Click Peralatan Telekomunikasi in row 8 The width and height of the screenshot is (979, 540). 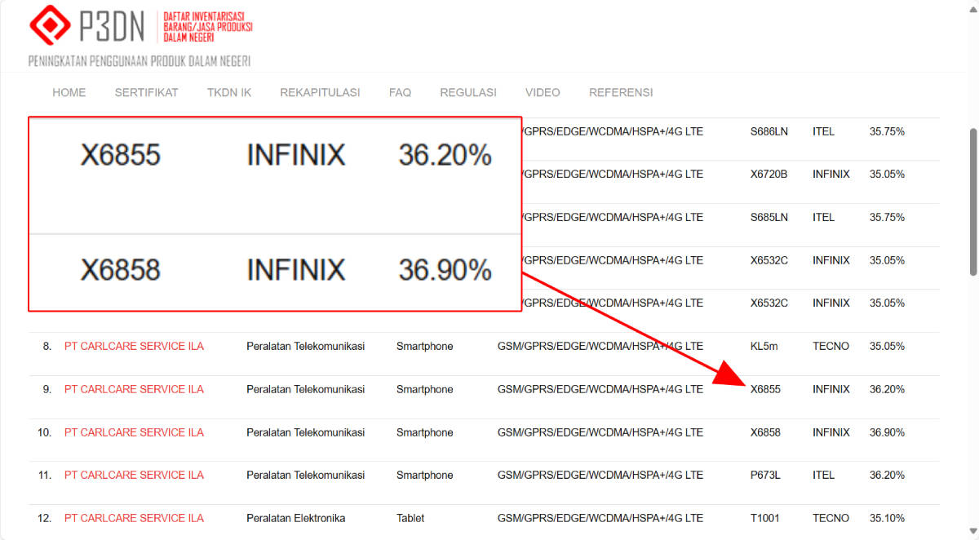(305, 346)
